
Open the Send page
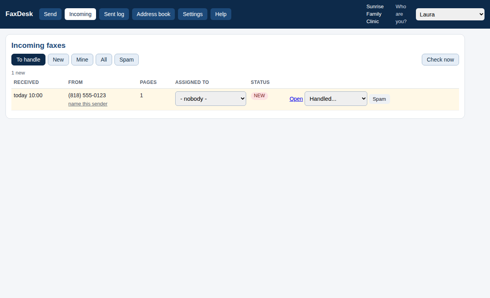click(x=50, y=14)
